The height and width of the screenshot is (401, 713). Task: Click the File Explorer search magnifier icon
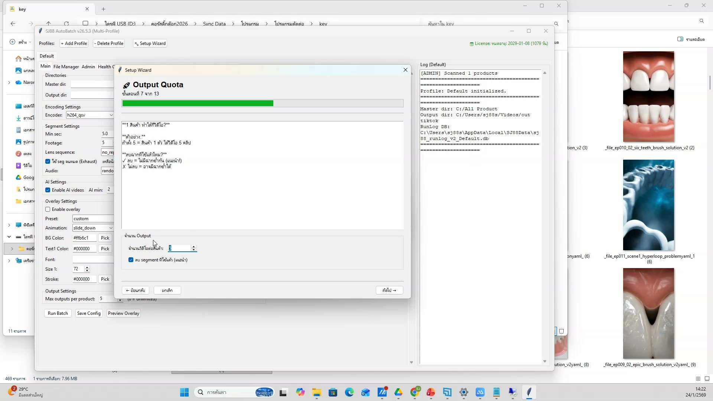click(556, 24)
